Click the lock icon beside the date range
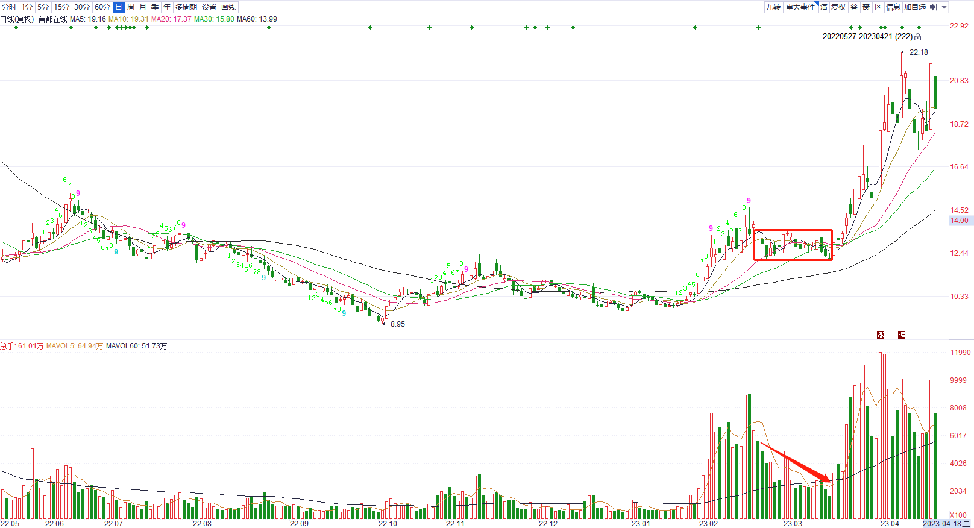Screen dimensions: 974x528 point(918,37)
